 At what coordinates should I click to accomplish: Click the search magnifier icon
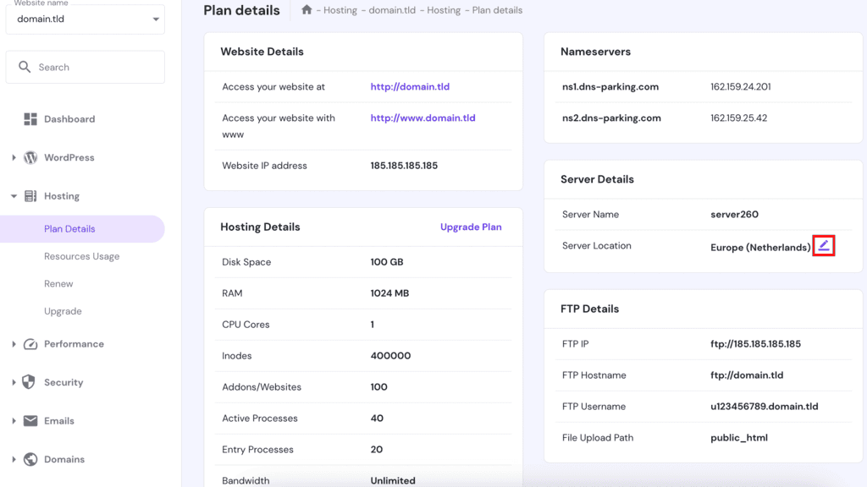[x=25, y=66]
